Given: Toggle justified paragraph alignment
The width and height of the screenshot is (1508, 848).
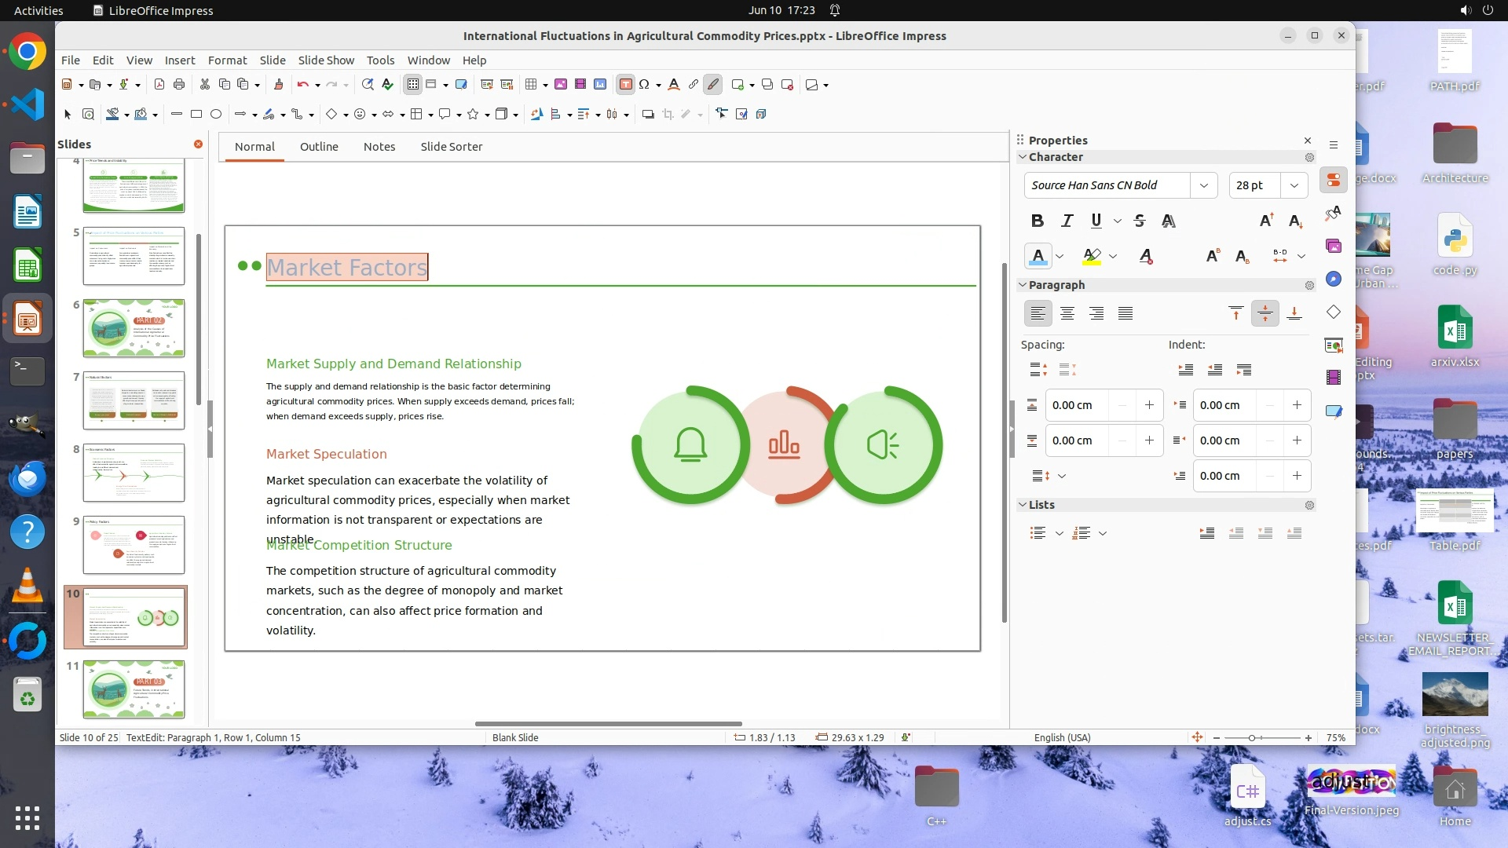Looking at the screenshot, I should click(1126, 314).
